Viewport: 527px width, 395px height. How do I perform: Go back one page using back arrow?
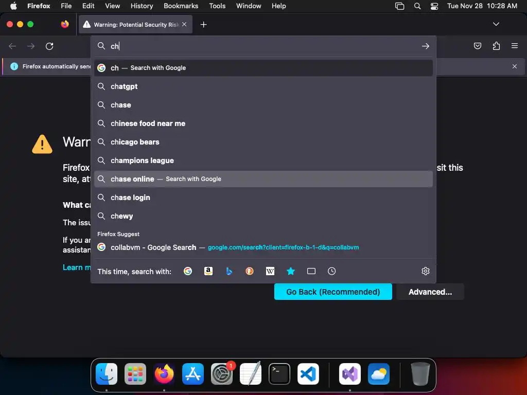point(12,46)
